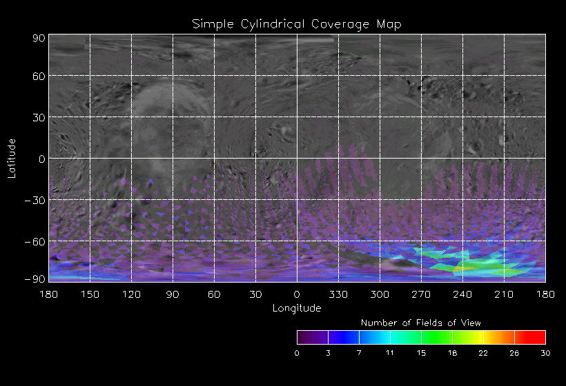Click the latitude axis '60' tick label

[39, 76]
